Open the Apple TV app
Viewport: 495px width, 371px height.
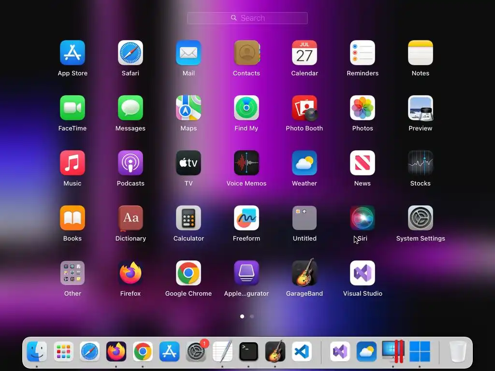click(189, 163)
